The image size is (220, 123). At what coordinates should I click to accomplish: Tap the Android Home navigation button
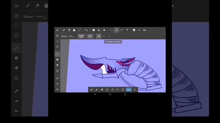tap(110, 94)
